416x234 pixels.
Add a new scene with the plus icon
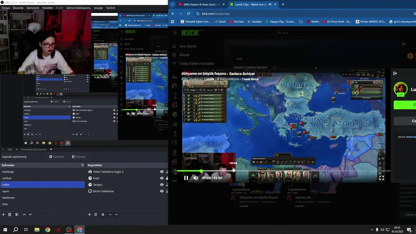tap(4, 214)
